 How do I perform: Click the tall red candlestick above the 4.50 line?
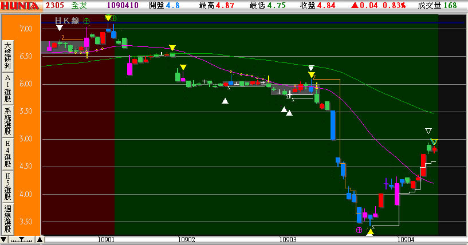(423, 165)
